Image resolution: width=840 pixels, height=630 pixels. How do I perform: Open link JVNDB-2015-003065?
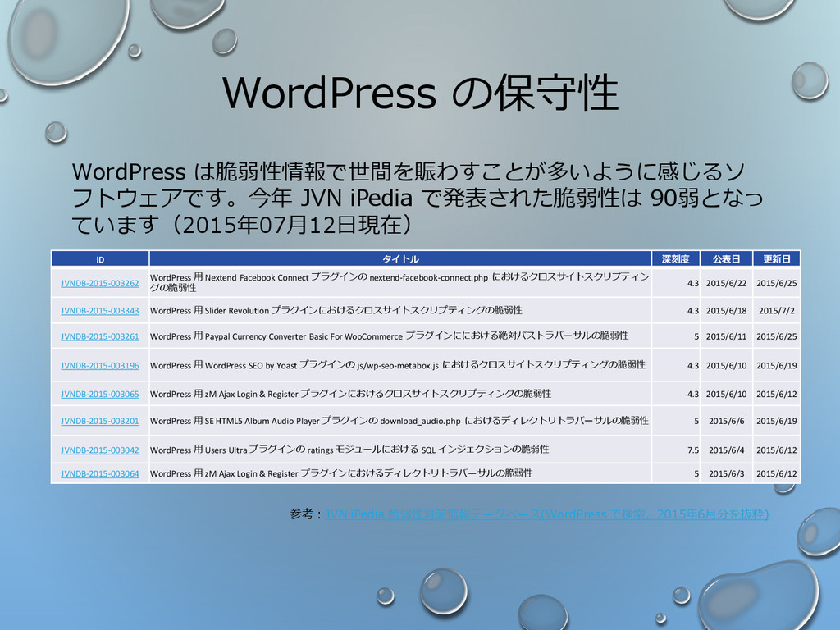point(99,394)
